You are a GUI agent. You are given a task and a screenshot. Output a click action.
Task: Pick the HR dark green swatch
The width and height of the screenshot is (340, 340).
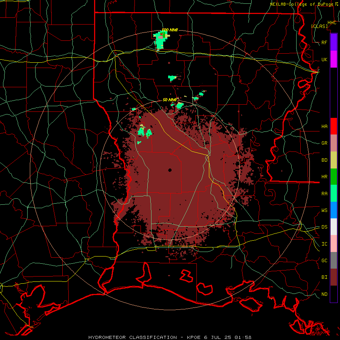point(334,176)
